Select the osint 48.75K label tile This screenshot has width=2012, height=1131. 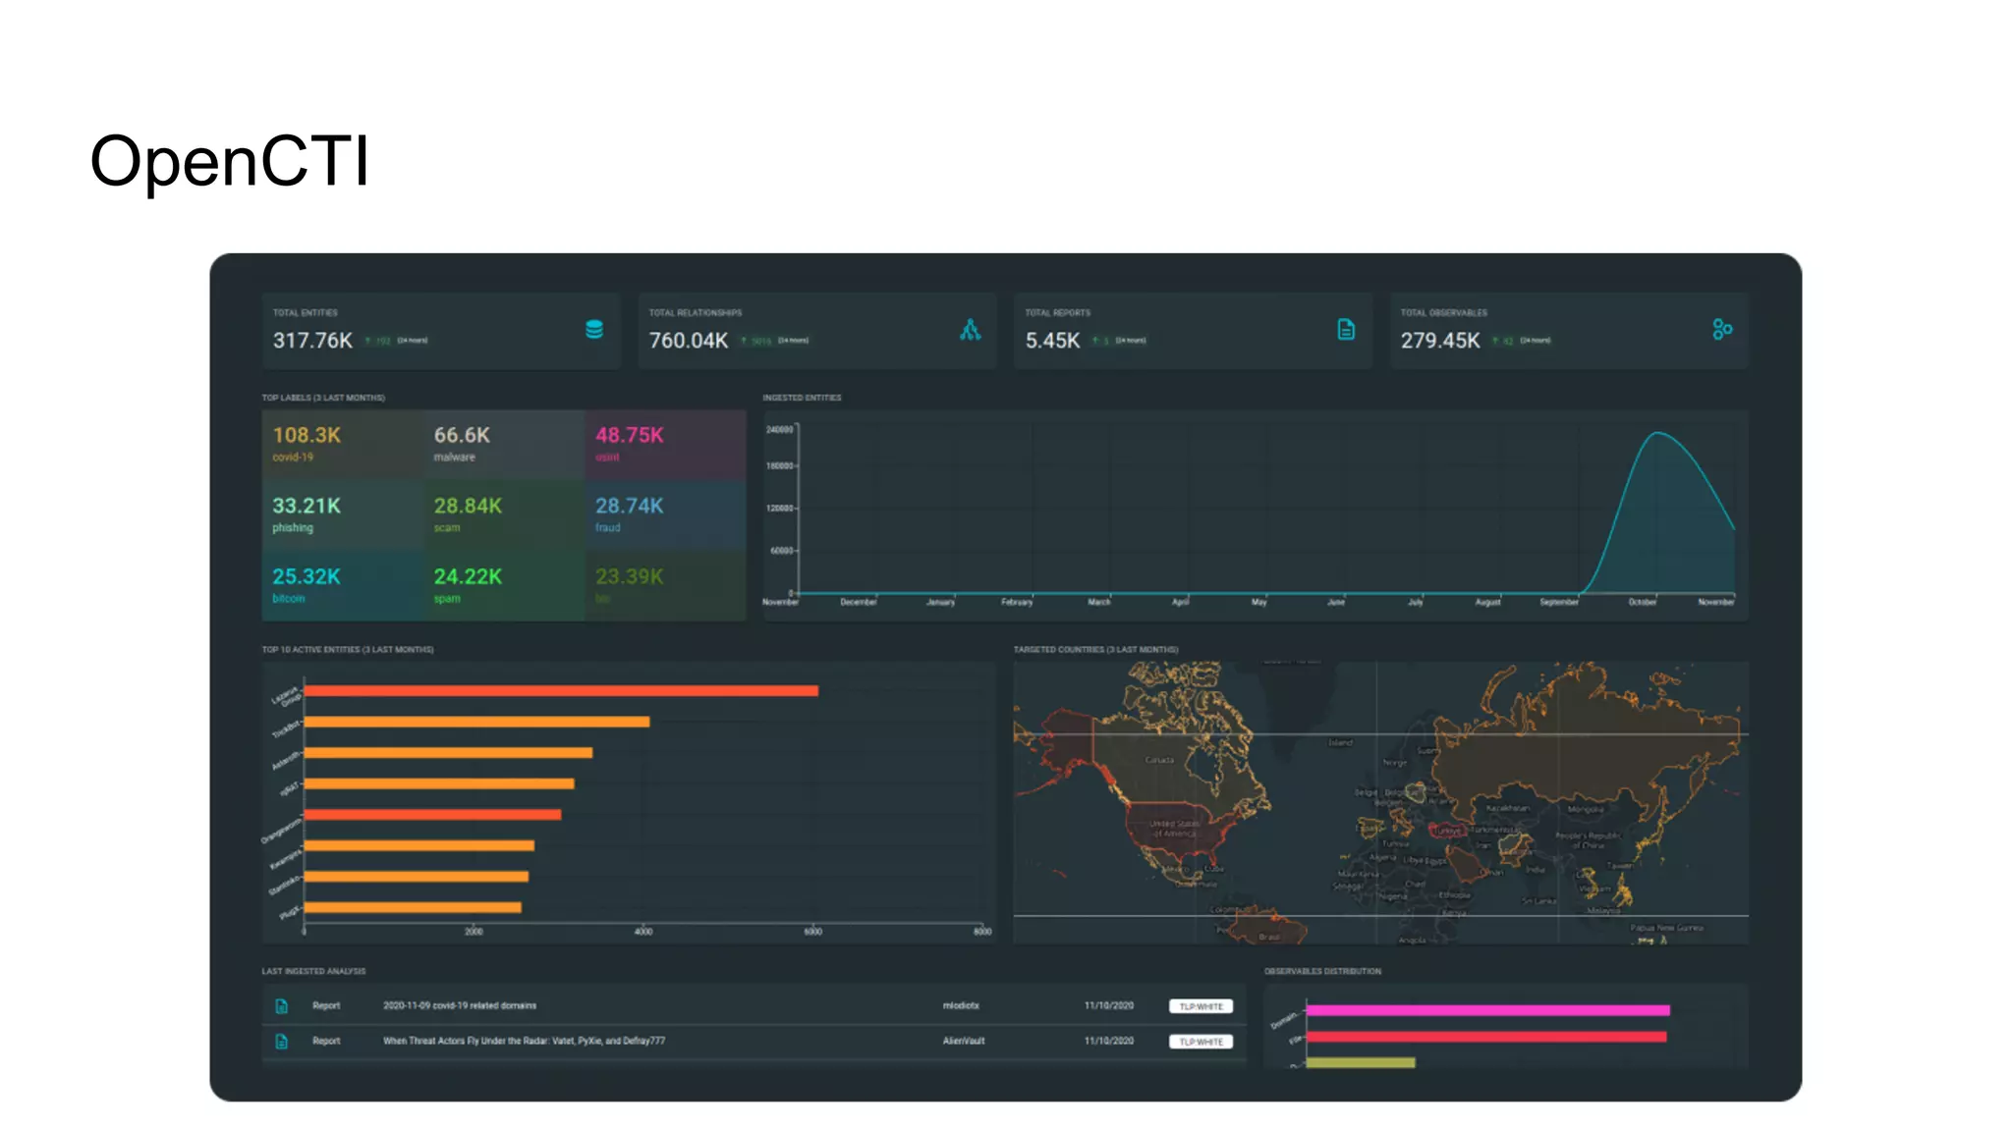pos(664,445)
